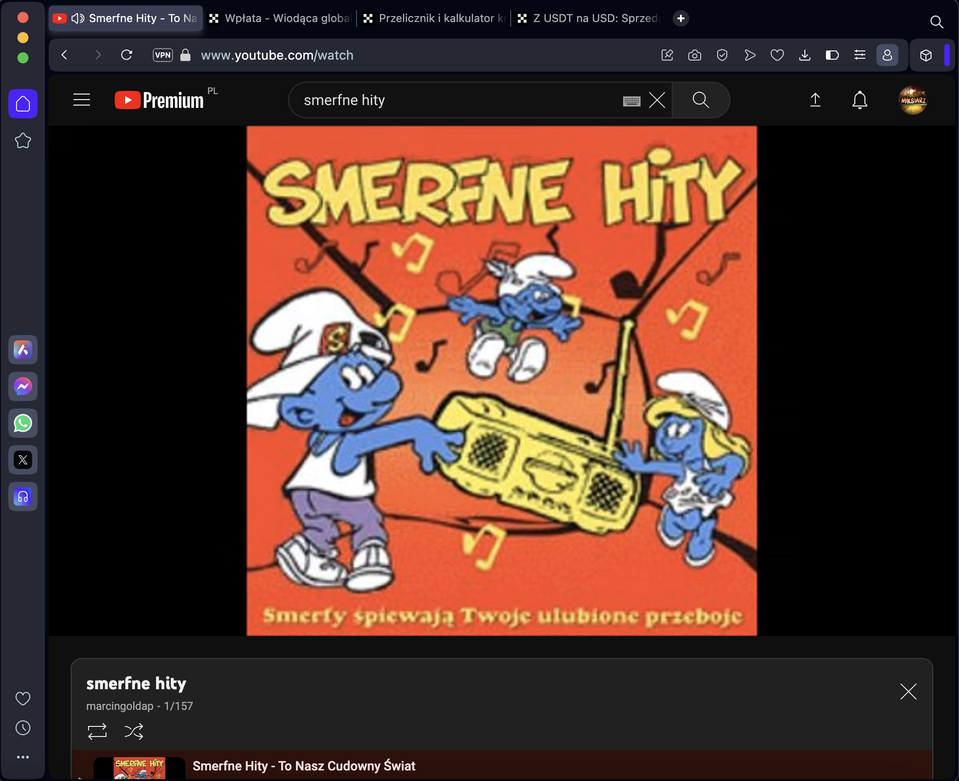Click the YouTube upload arrow icon
This screenshot has width=959, height=781.
tap(815, 100)
